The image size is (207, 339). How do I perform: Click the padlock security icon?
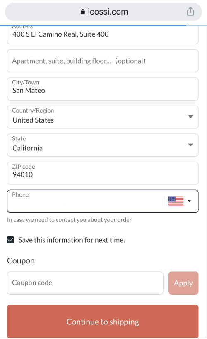tap(83, 12)
